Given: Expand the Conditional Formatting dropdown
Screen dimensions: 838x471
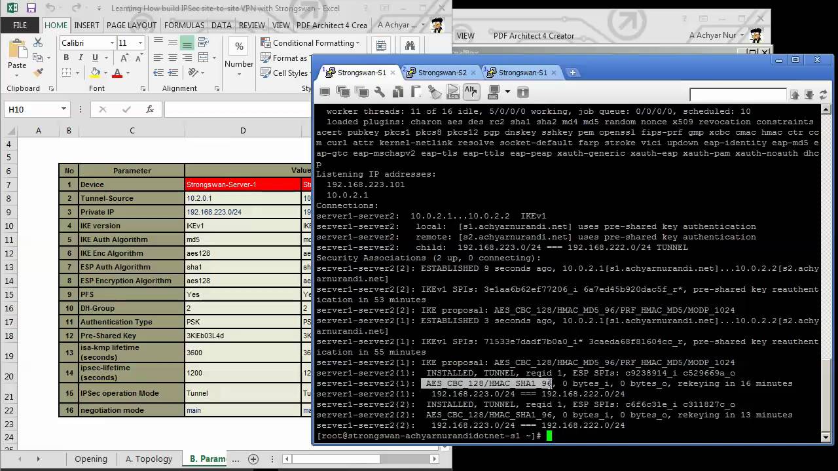Looking at the screenshot, I should [357, 43].
